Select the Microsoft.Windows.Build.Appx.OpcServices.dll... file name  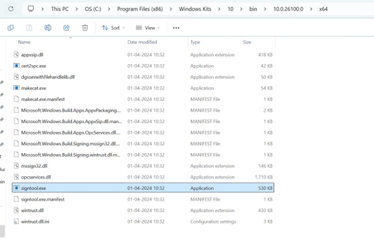coord(70,132)
